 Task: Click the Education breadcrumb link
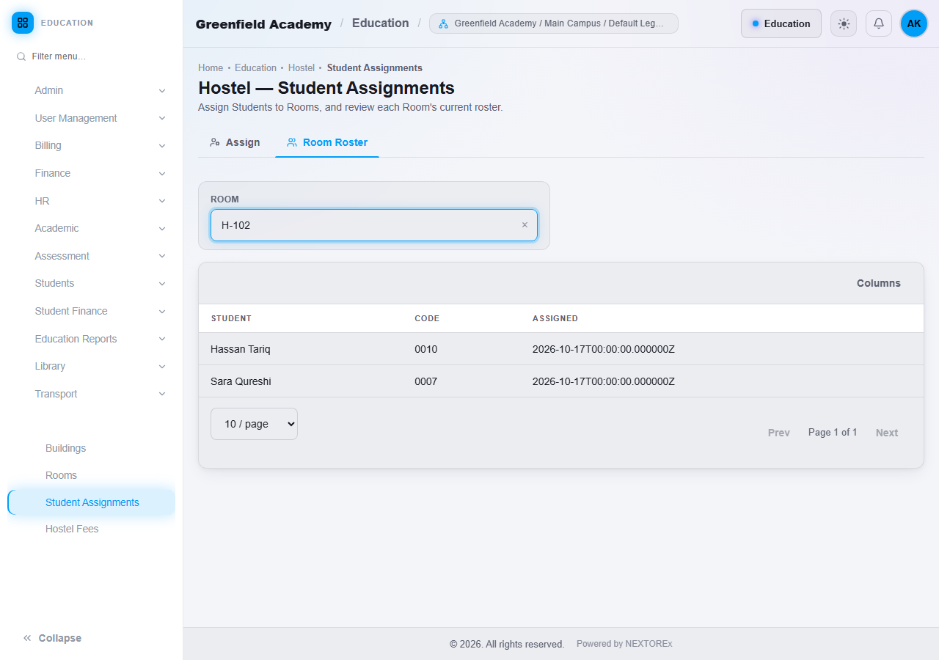255,67
